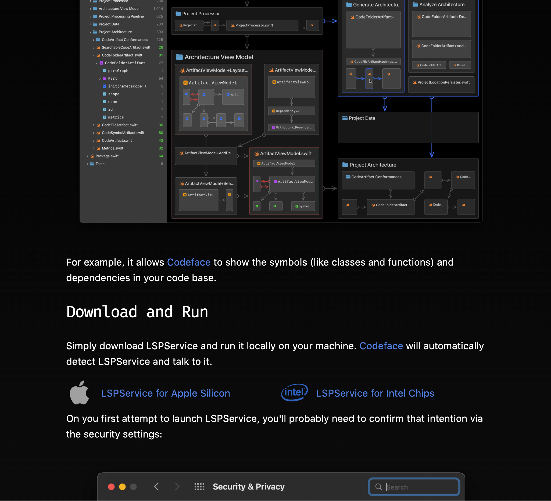Select CodeArtifact Conformances folder in diagram
This screenshot has height=501, width=551.
pos(378,180)
